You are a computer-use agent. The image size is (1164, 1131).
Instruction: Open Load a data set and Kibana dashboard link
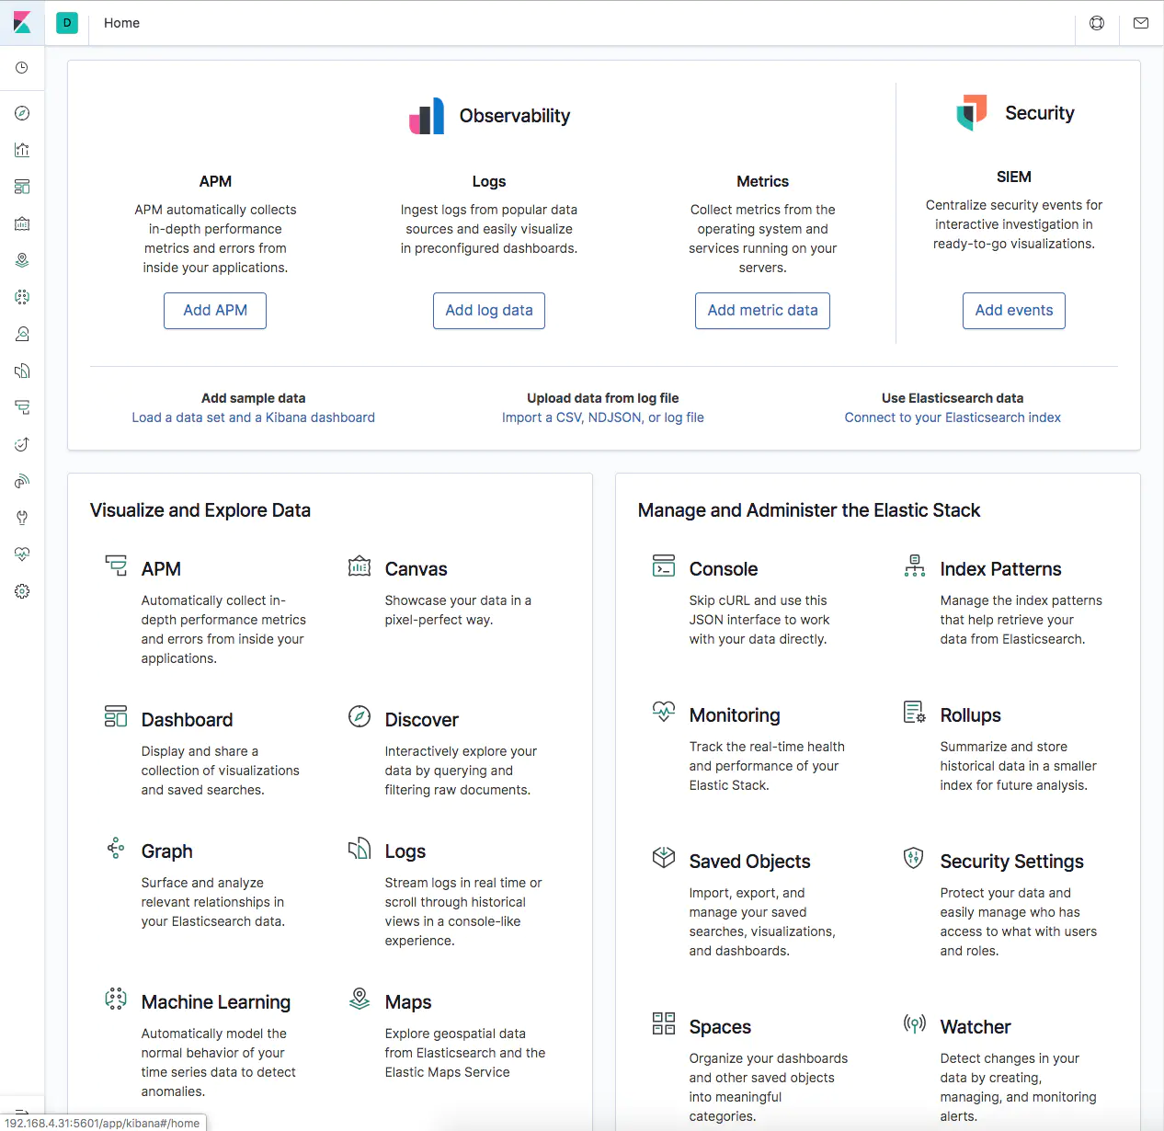[253, 417]
